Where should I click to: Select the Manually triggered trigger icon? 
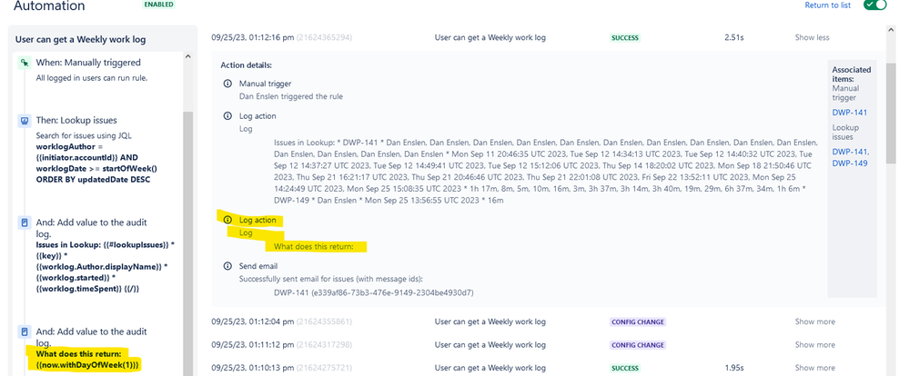[25, 63]
